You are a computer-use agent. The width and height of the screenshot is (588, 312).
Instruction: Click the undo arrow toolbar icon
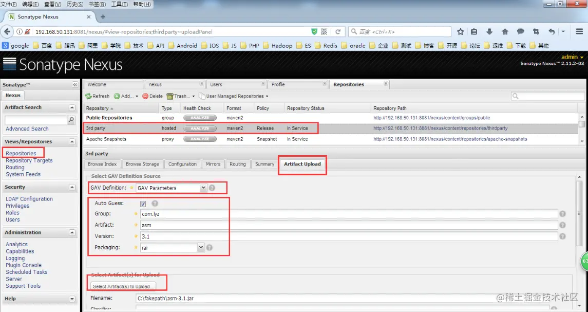(x=552, y=32)
